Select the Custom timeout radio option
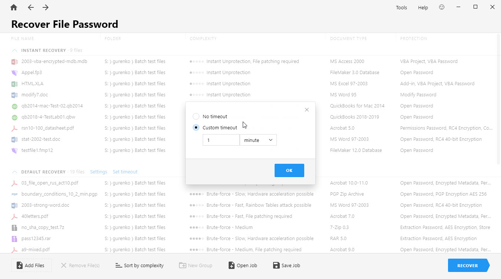The width and height of the screenshot is (501, 279). pyautogui.click(x=196, y=127)
